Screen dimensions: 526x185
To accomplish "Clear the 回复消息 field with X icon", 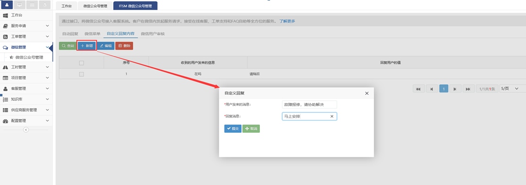I will pos(332,116).
